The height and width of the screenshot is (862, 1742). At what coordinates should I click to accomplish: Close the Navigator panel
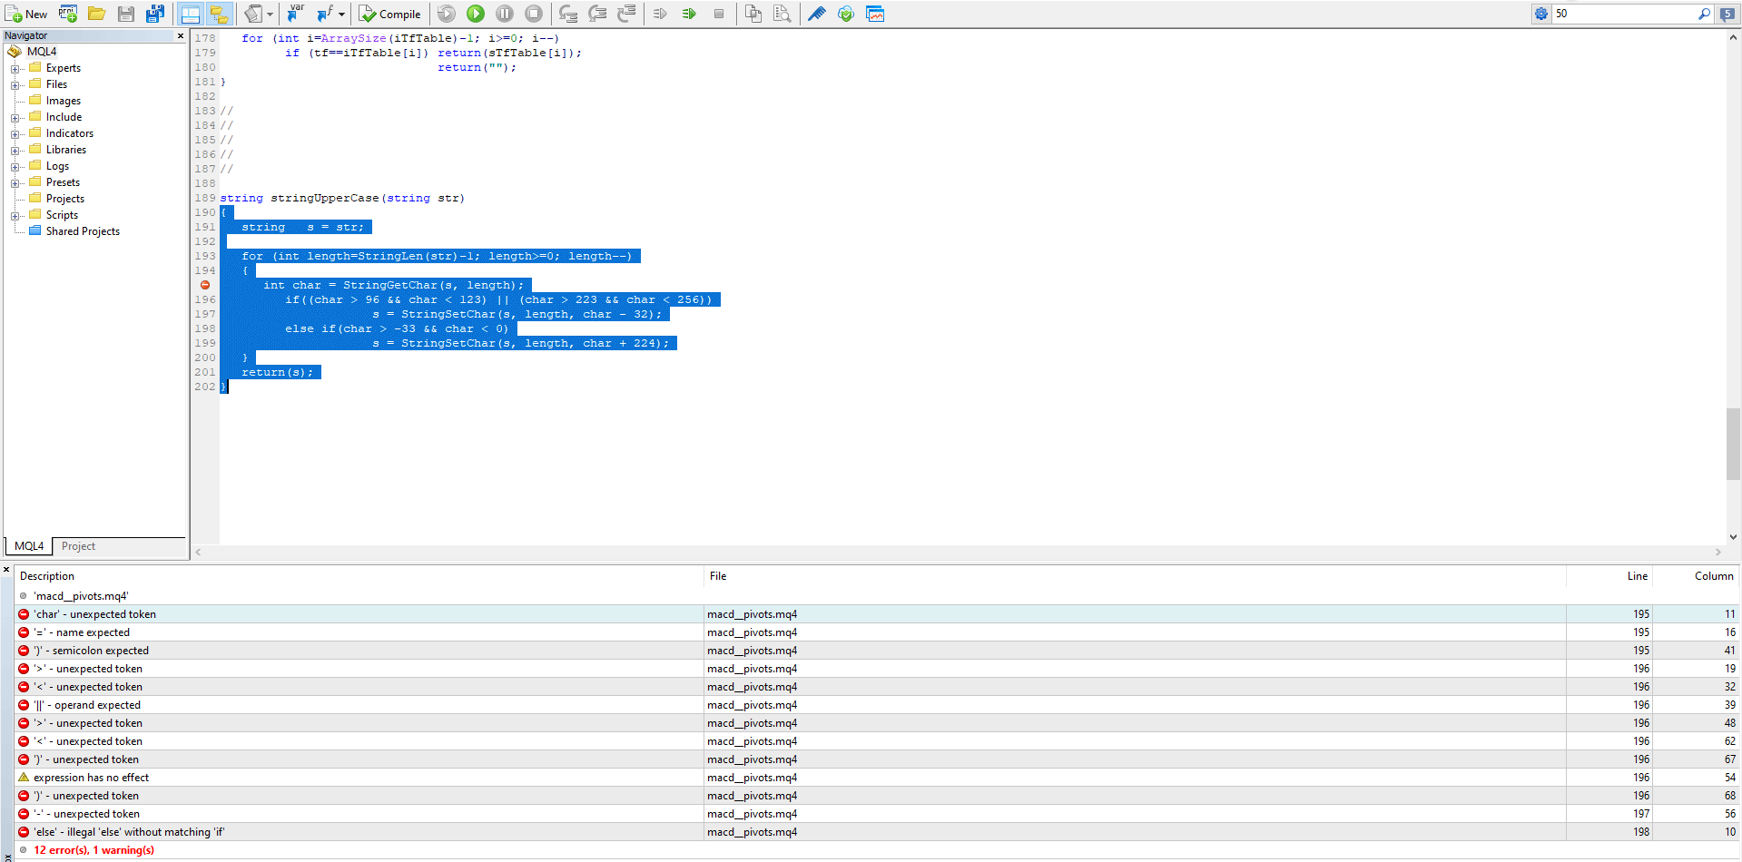coord(181,35)
